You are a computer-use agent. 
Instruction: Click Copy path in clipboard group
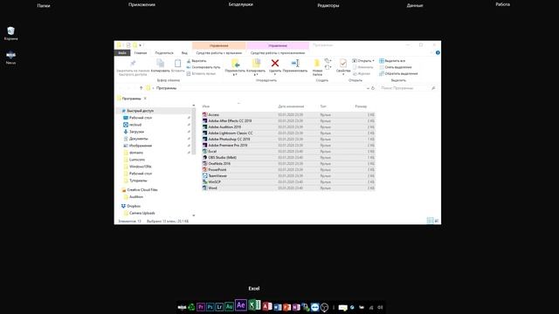[x=204, y=67]
